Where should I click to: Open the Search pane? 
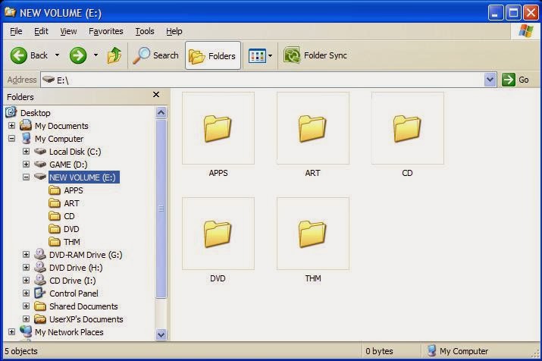point(156,55)
